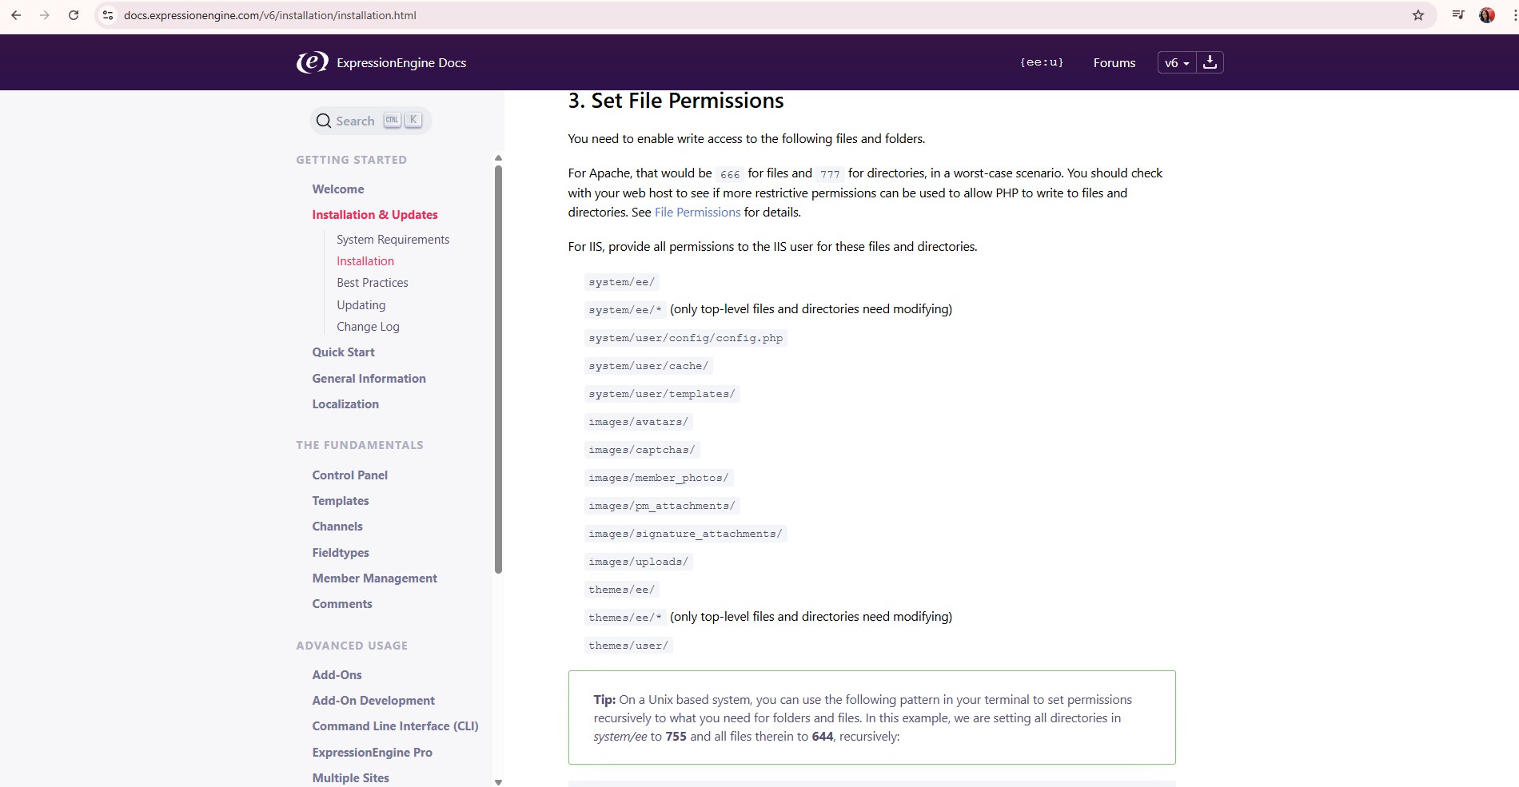Open the {ee:u} university page

(x=1041, y=62)
